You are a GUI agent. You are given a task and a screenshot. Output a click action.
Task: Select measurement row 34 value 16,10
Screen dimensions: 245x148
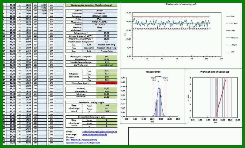click(x=11, y=99)
